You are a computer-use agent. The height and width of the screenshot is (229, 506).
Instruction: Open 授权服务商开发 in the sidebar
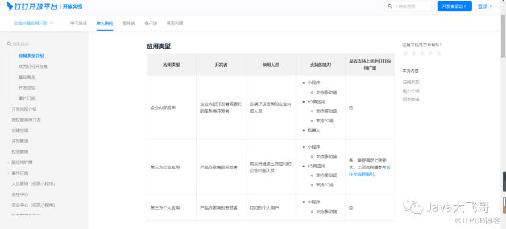[26, 120]
